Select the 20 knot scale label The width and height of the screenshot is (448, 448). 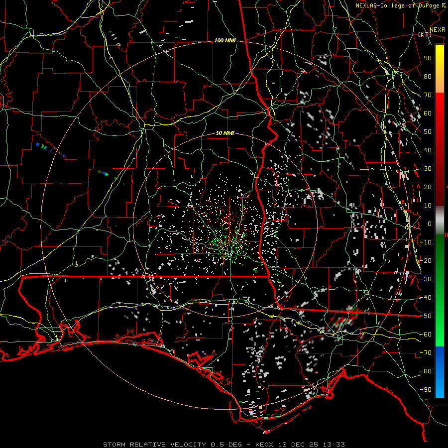click(428, 187)
